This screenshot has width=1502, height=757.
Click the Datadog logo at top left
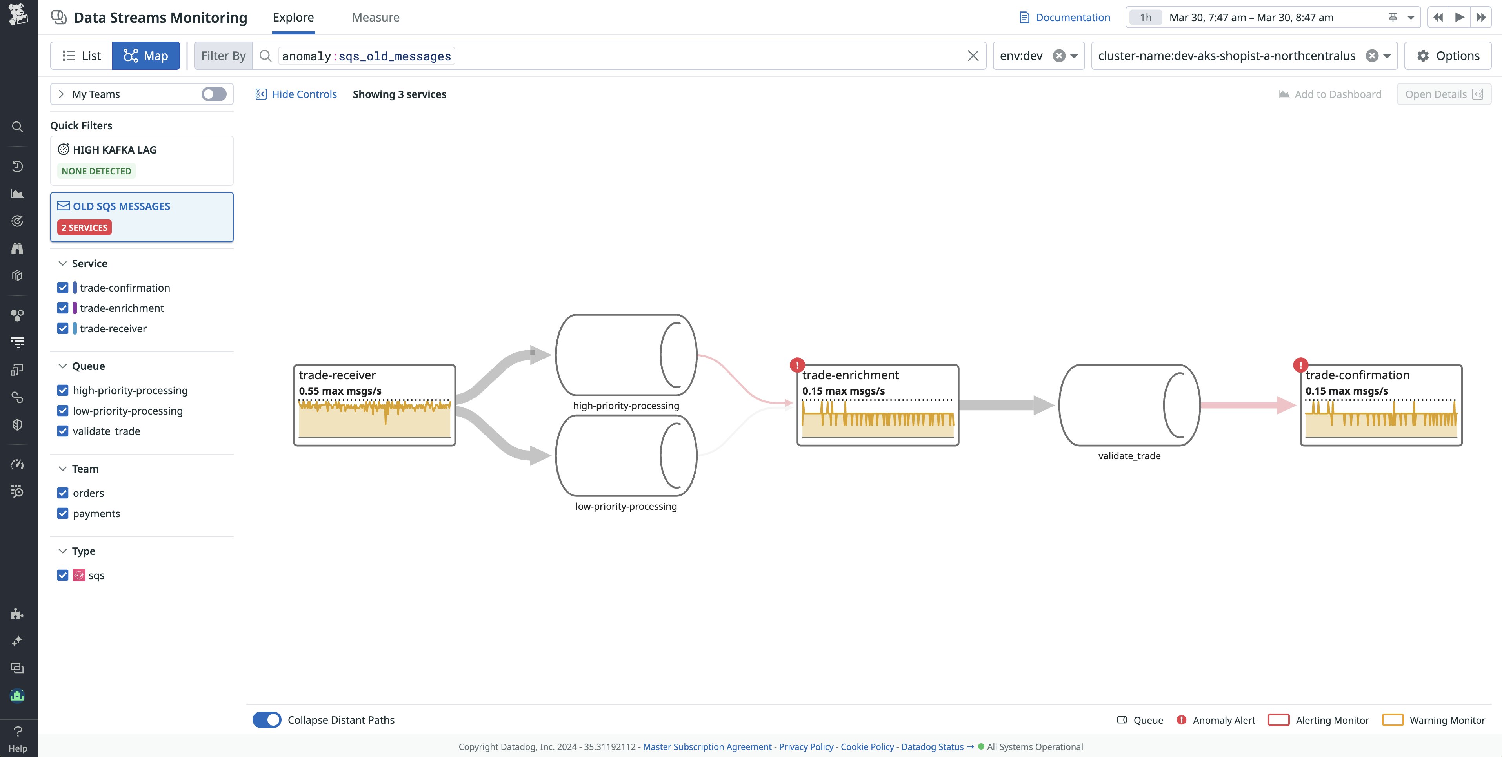(18, 14)
